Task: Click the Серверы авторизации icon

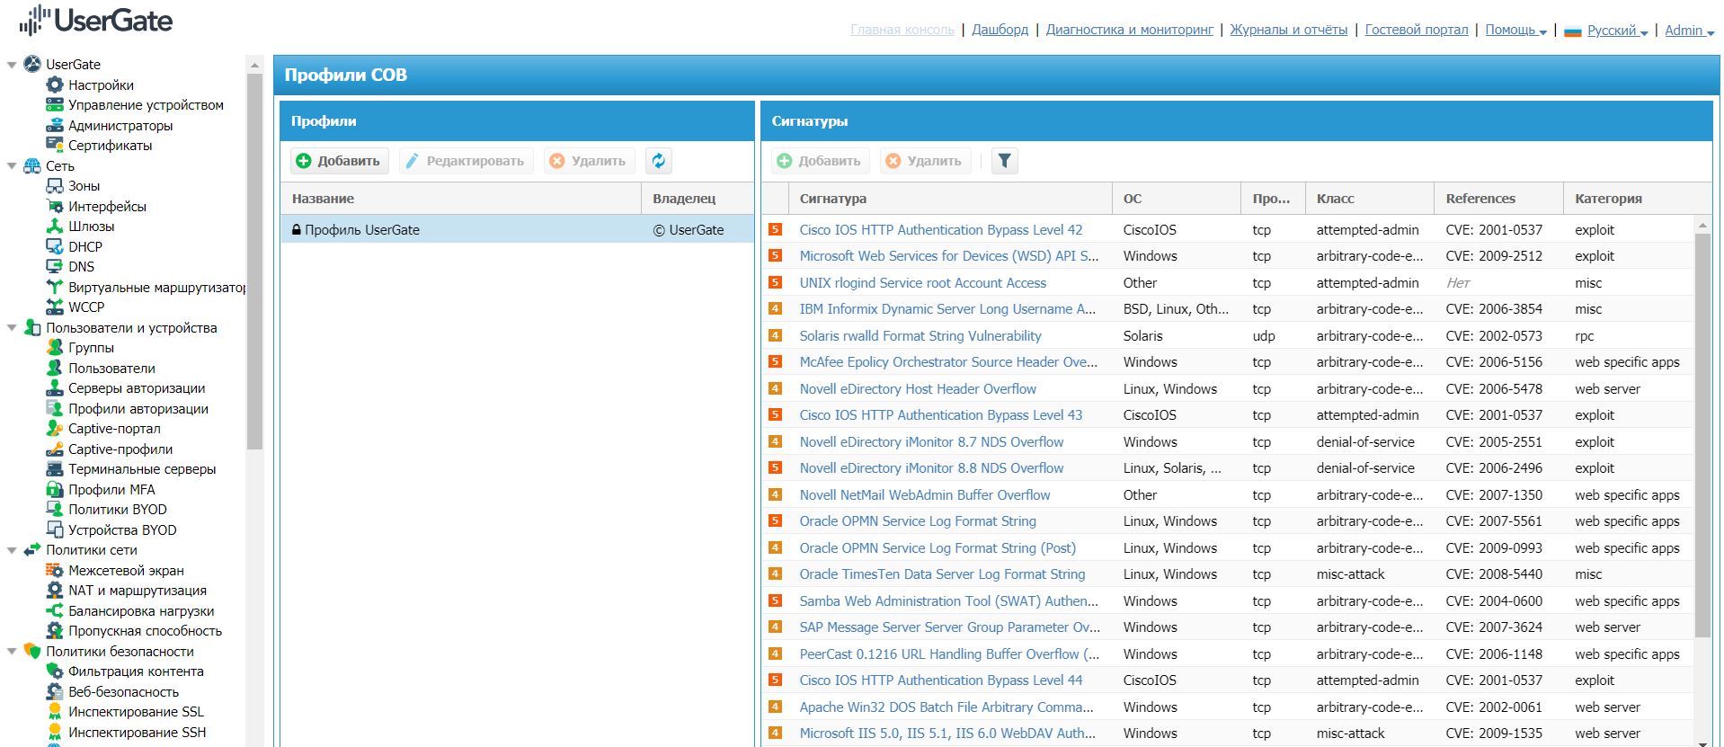Action: (x=55, y=388)
